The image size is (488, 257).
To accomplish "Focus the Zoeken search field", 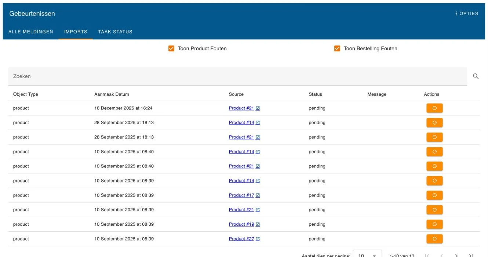I will pyautogui.click(x=237, y=76).
